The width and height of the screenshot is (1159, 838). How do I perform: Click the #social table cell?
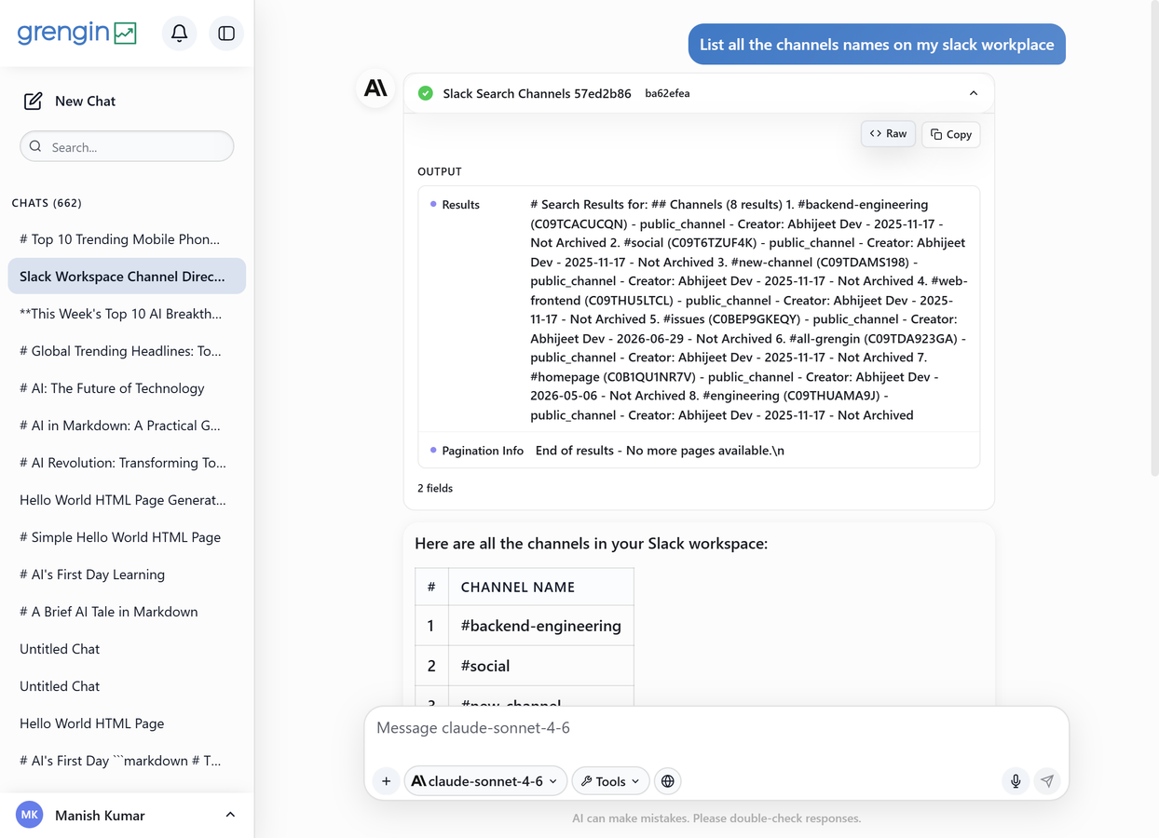click(x=540, y=666)
